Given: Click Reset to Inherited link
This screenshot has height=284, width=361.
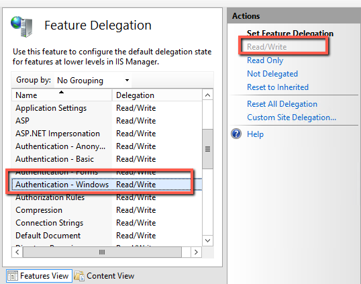Looking at the screenshot, I should click(278, 87).
